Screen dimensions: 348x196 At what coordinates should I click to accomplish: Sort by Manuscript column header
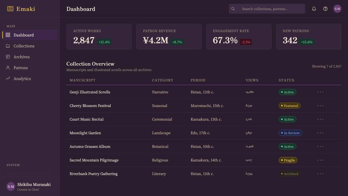[x=83, y=80]
